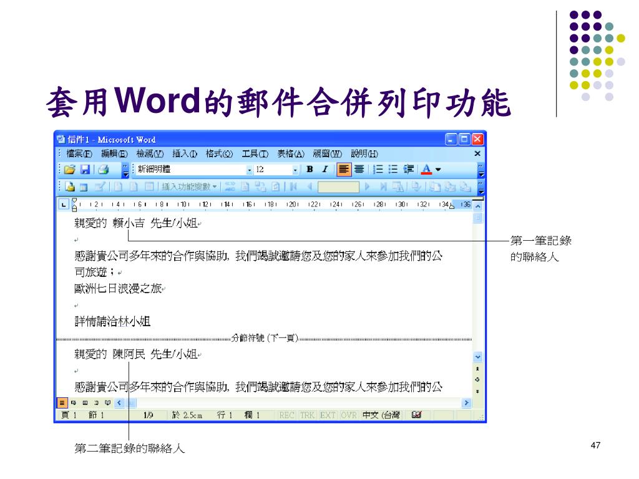Apply a bulleted list format
The image size is (639, 479).
393,170
